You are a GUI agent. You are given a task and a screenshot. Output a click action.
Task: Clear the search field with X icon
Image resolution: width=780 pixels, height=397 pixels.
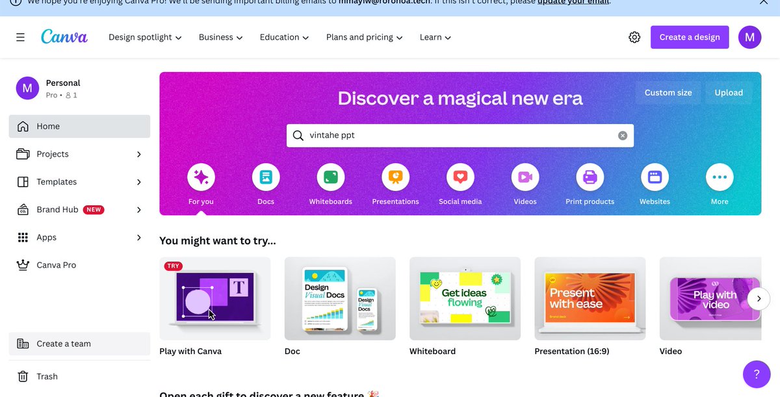(623, 136)
